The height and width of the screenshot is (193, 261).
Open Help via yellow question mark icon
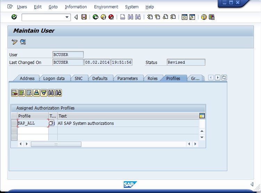click(204, 17)
